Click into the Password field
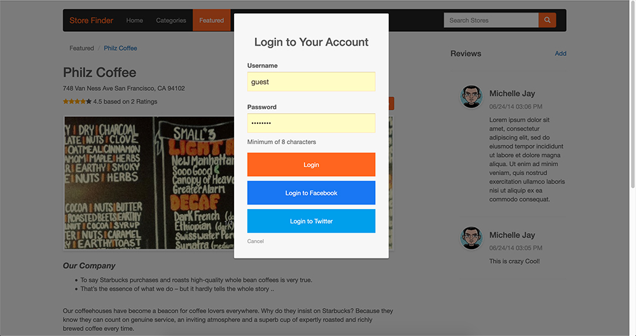636x336 pixels. click(x=311, y=123)
